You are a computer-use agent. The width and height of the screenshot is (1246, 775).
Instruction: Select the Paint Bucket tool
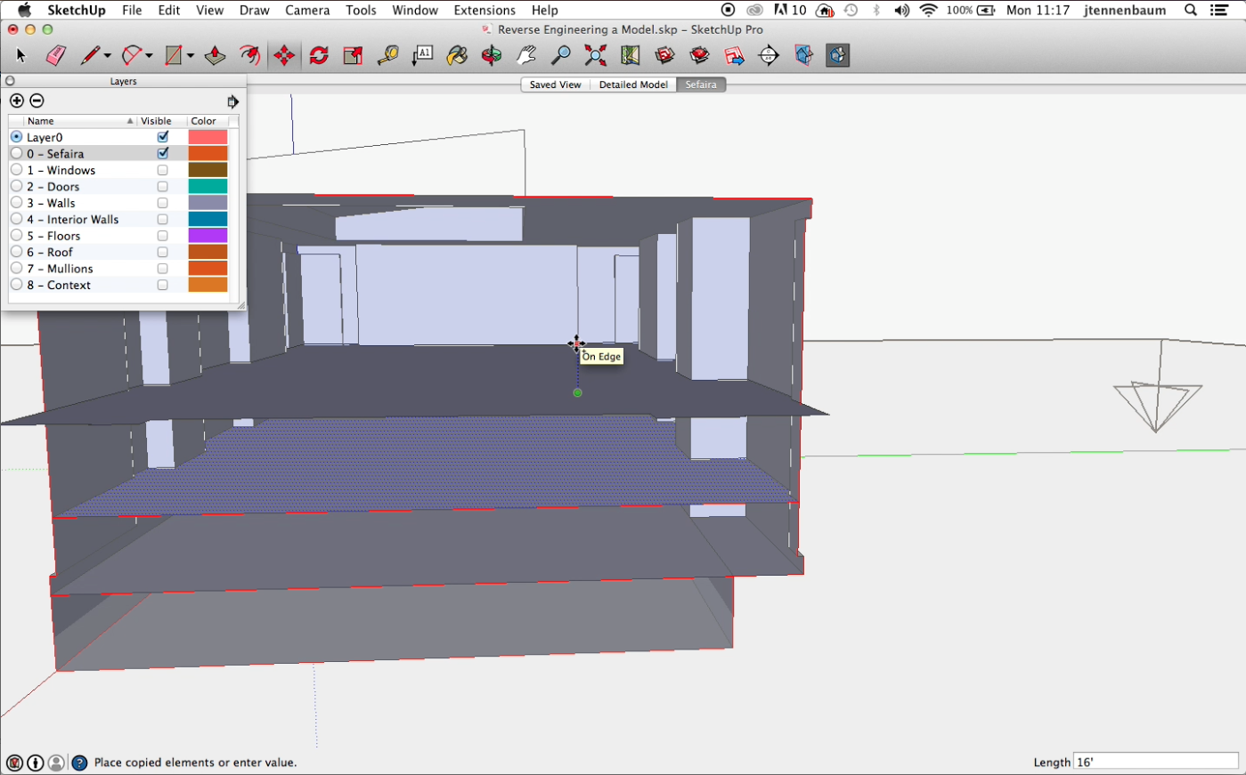[x=457, y=56]
